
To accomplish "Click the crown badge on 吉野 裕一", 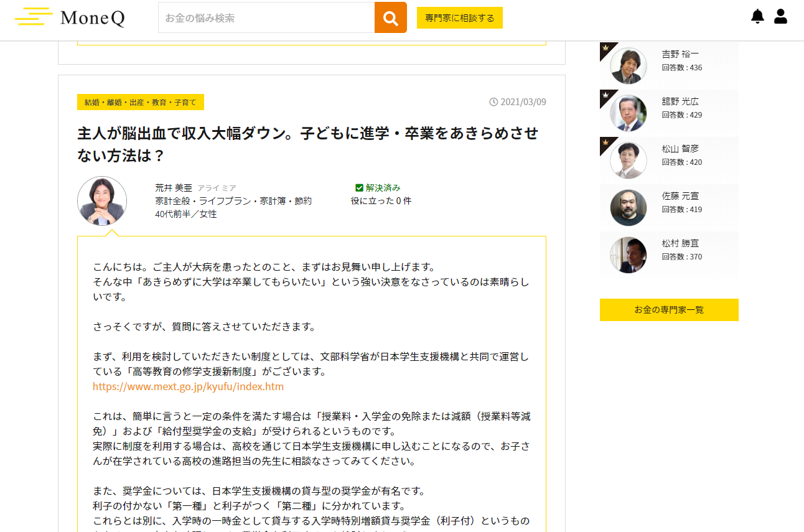I will coord(606,49).
